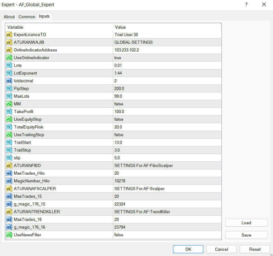Click the icon beside MagicNumber_Hilo
Image resolution: width=273 pixels, height=256 pixels.
point(9,181)
